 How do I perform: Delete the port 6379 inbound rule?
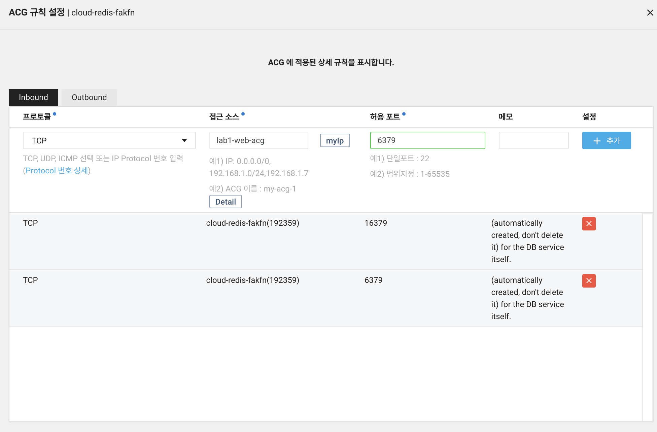click(x=589, y=281)
